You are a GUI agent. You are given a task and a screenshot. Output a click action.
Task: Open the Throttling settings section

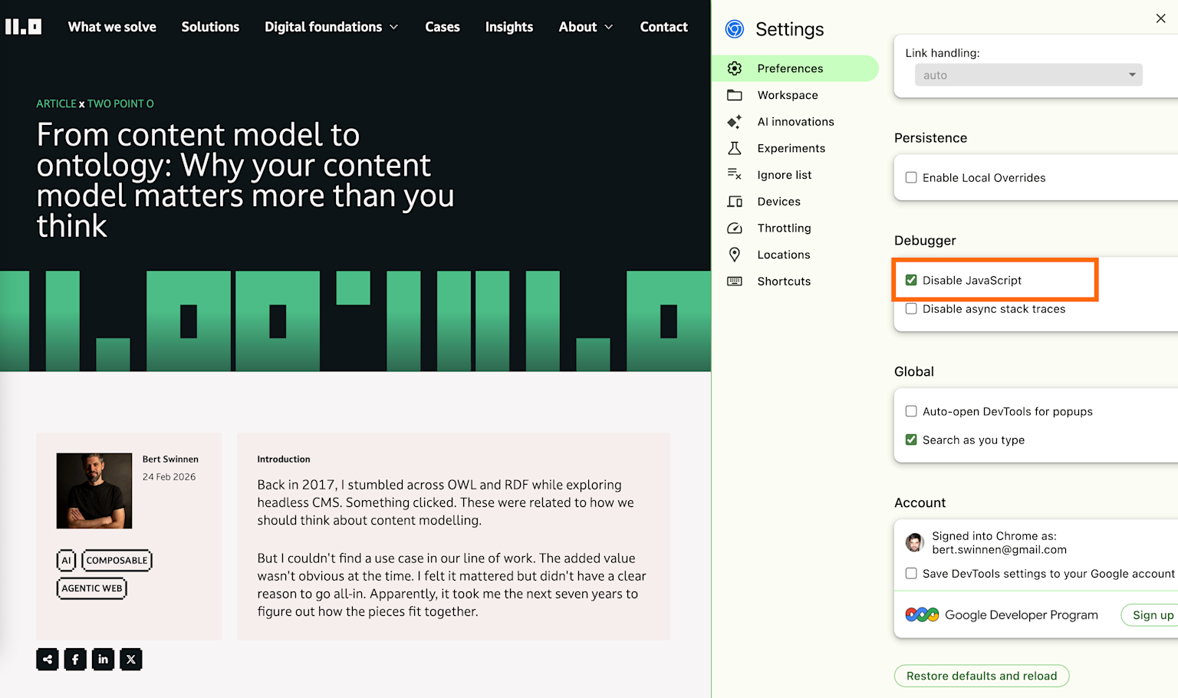click(784, 228)
